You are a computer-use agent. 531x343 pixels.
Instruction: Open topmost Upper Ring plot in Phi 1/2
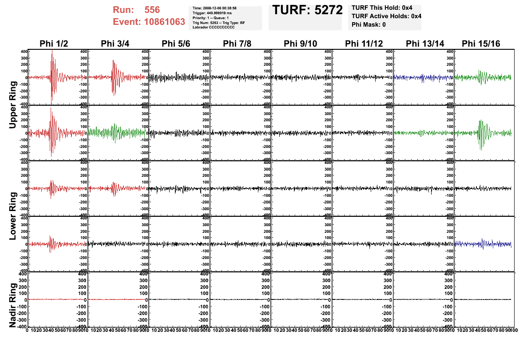tap(57, 77)
